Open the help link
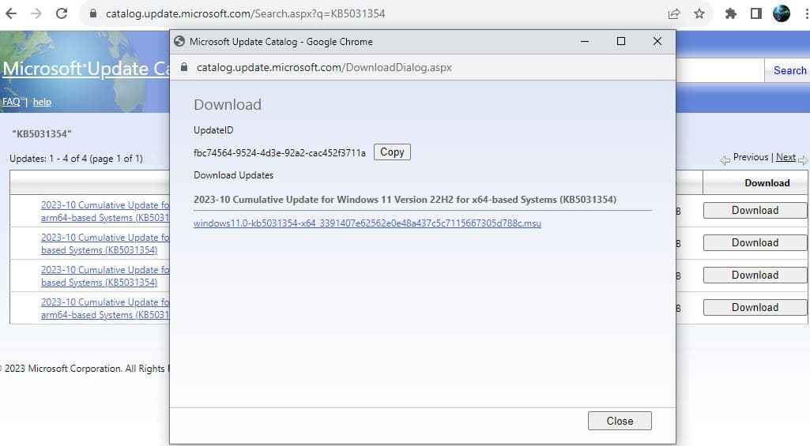This screenshot has width=810, height=446. pyautogui.click(x=42, y=102)
